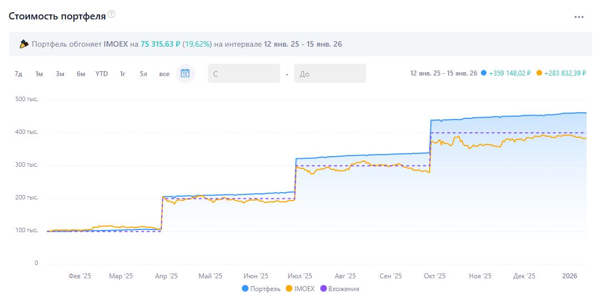Viewport: 601px width, 305px height.
Task: Click the end date До field
Action: coord(330,74)
